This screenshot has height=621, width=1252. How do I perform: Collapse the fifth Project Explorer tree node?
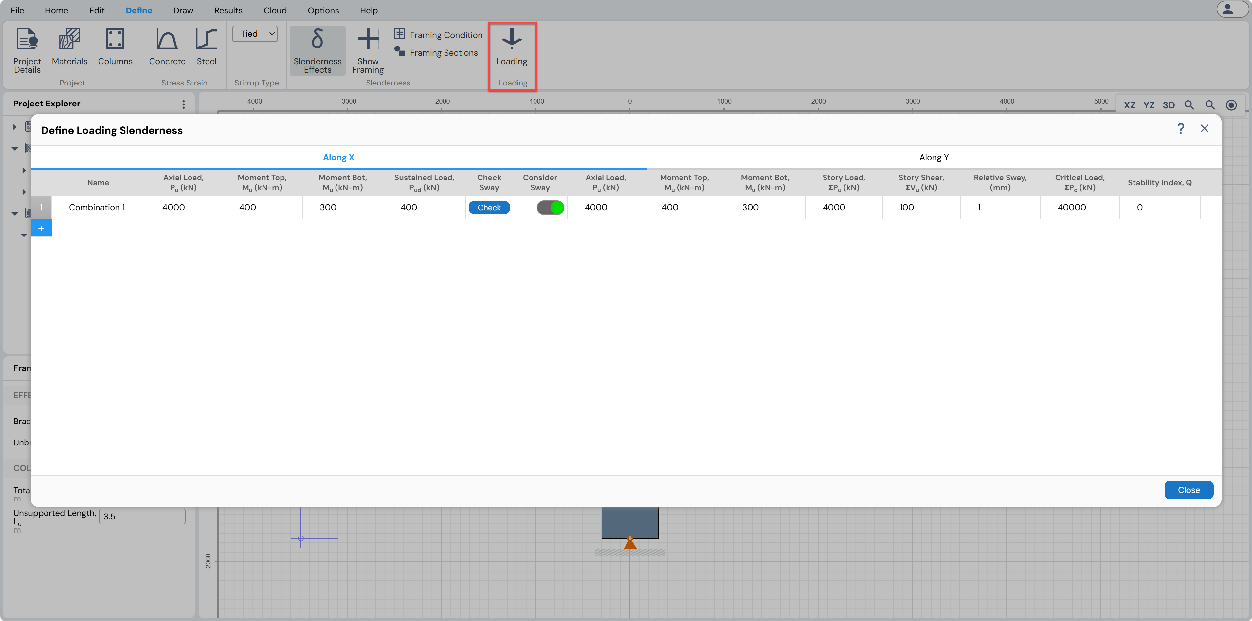coord(15,214)
